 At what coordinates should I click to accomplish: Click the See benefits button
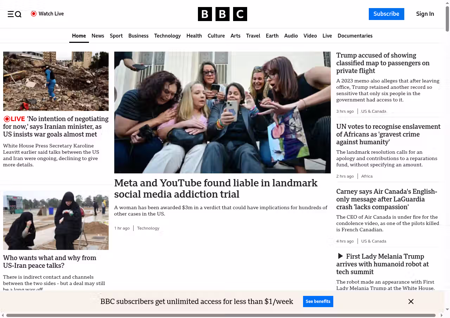pyautogui.click(x=318, y=302)
